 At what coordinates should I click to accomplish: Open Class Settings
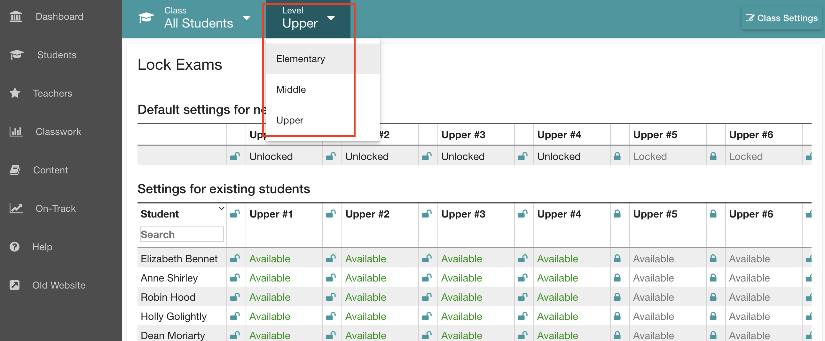[782, 18]
